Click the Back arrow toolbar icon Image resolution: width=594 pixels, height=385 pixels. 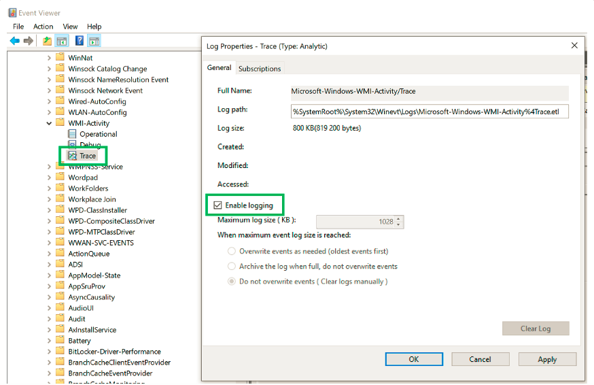click(x=15, y=41)
